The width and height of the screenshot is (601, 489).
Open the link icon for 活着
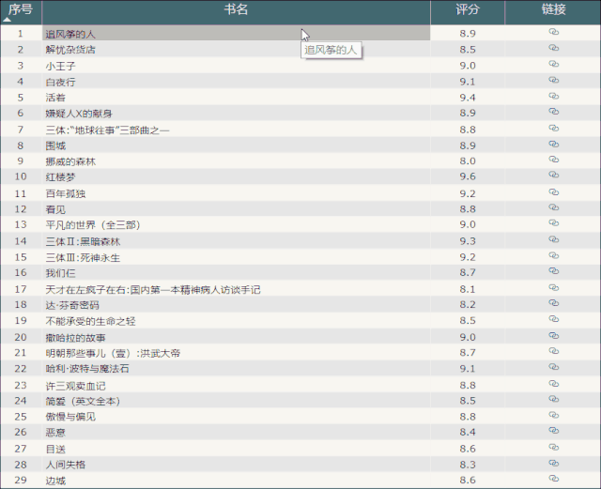click(x=553, y=96)
